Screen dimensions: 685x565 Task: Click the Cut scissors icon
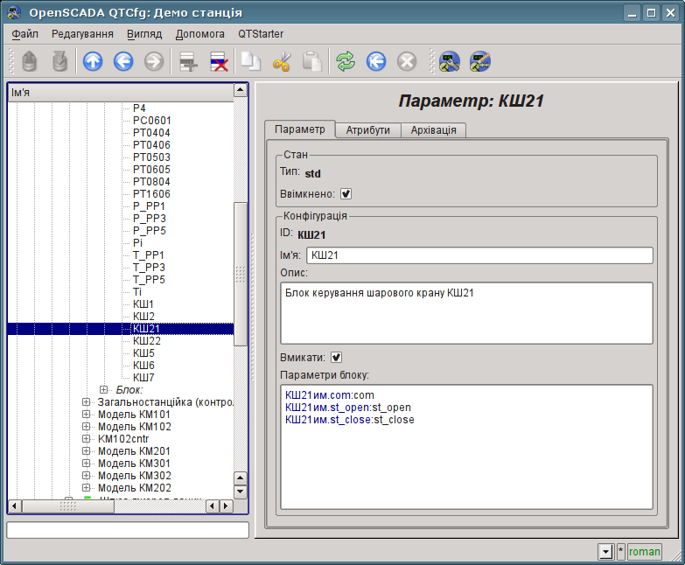click(282, 61)
